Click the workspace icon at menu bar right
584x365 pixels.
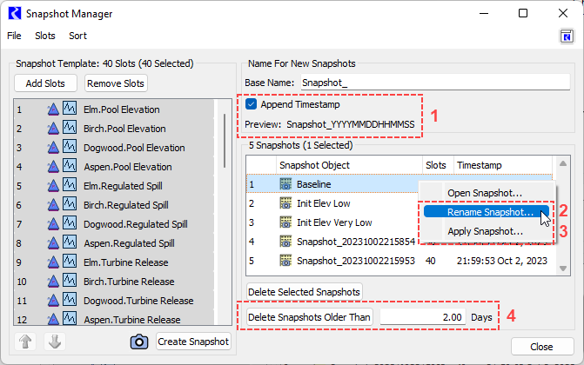point(566,36)
